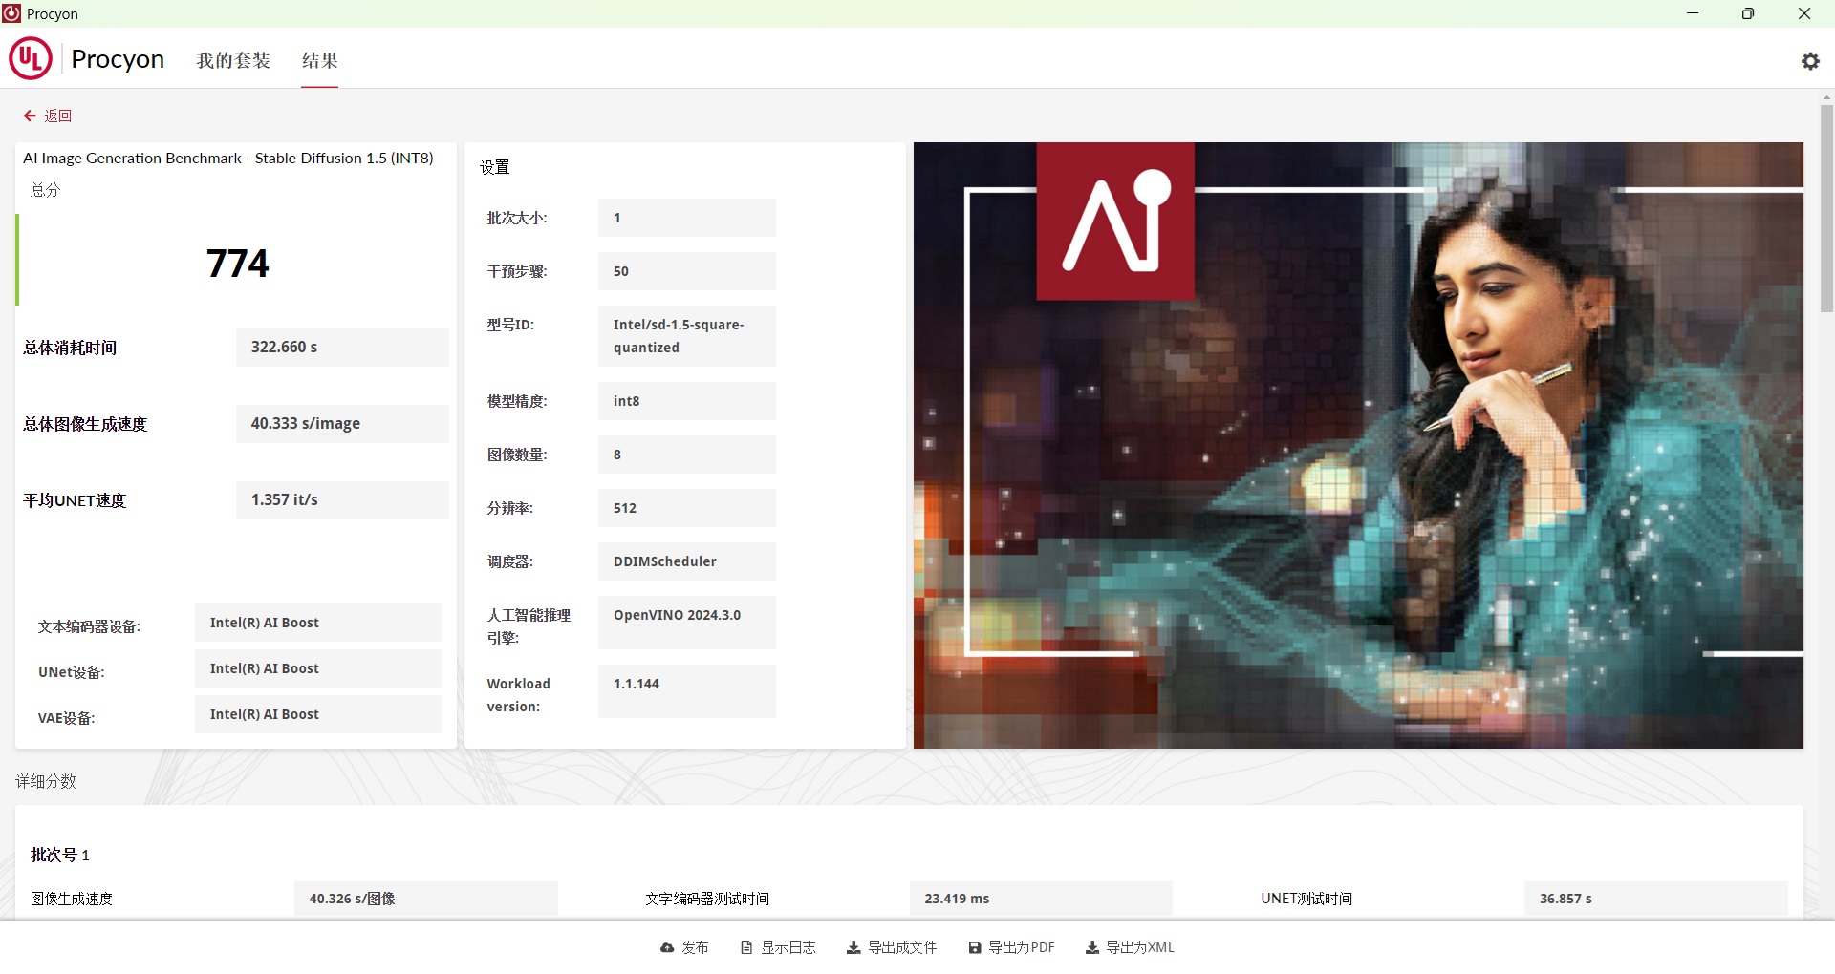1835x974 pixels.
Task: Switch to the 我的套装 tab
Action: [233, 60]
